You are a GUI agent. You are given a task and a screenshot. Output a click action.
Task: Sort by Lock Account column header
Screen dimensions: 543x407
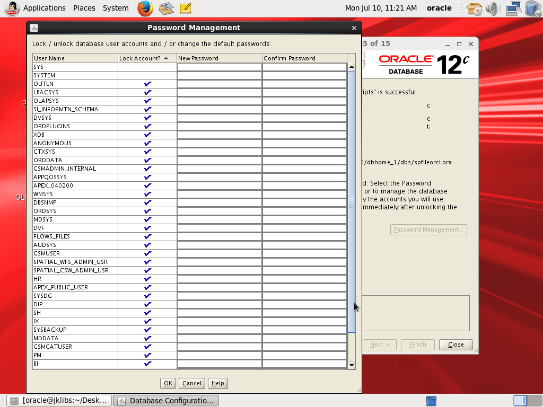point(147,58)
